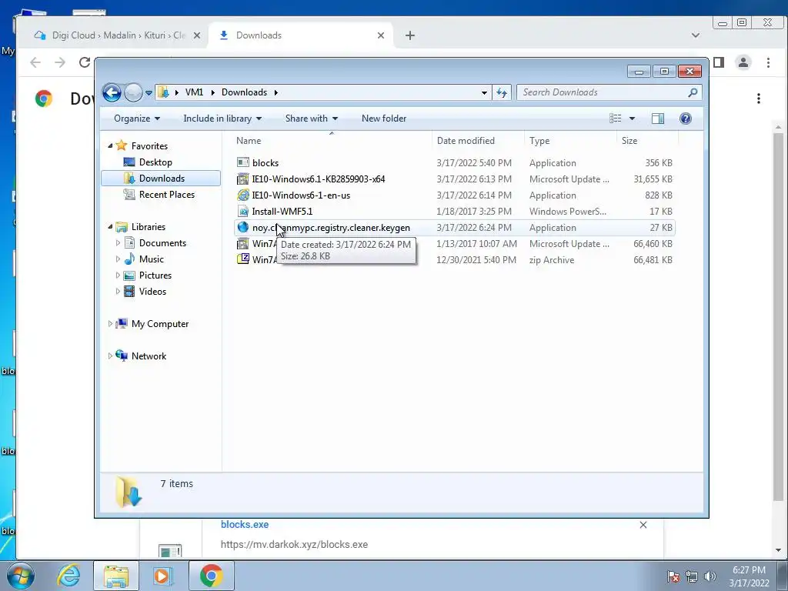Click Chrome reload button
Screen dimensions: 788x591
(x=85, y=62)
